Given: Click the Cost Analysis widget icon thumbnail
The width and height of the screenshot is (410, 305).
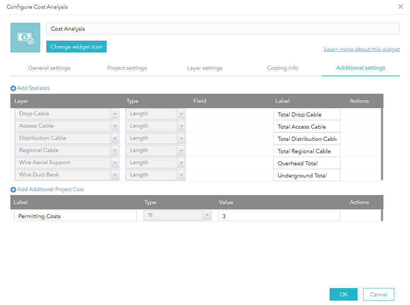Looking at the screenshot, I should (25, 37).
